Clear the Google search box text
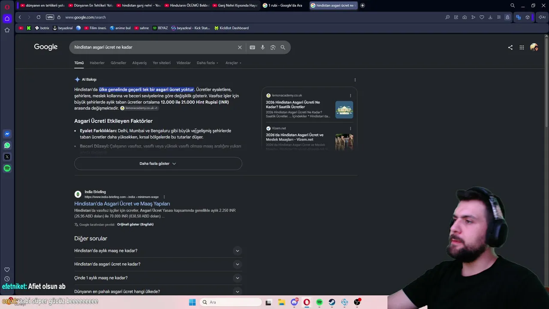Screen dimensions: 549x309 tap(240, 47)
